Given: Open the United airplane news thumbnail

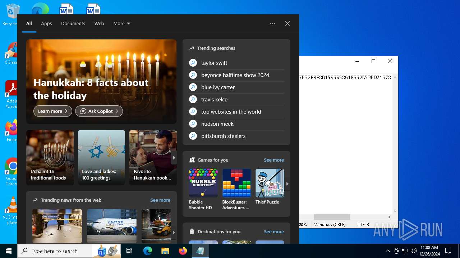Looking at the screenshot, I should coord(112,226).
